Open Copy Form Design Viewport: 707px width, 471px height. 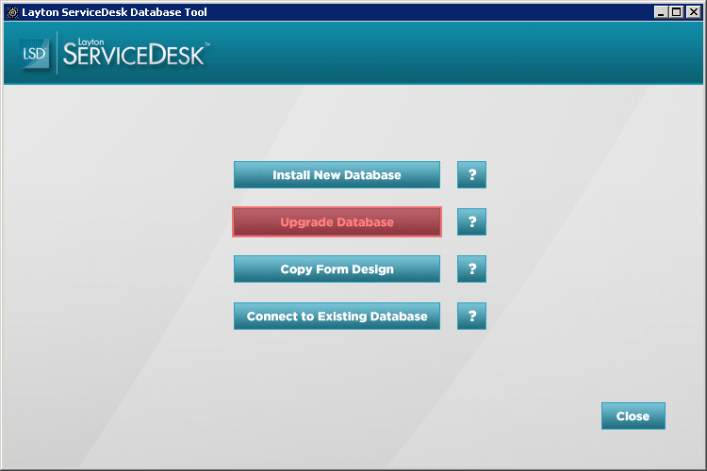[337, 269]
